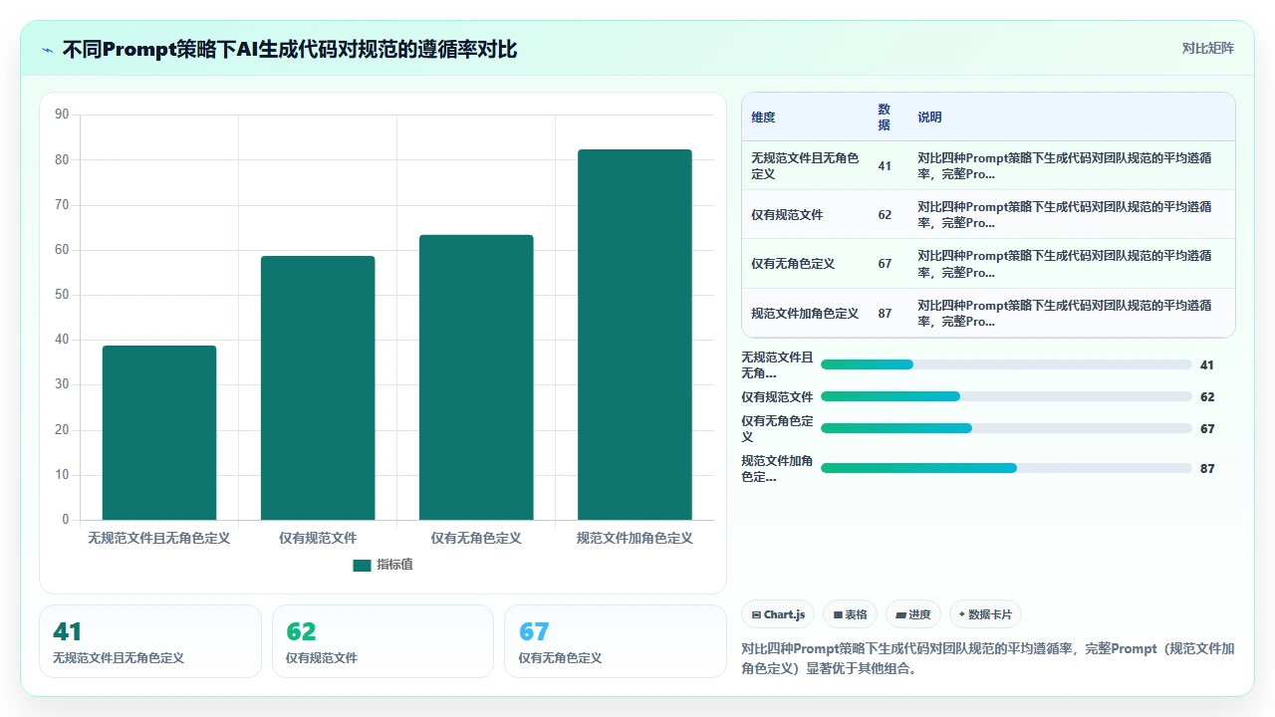Viewport: 1275px width, 717px height.
Task: Click the 说明 column header
Action: click(929, 118)
